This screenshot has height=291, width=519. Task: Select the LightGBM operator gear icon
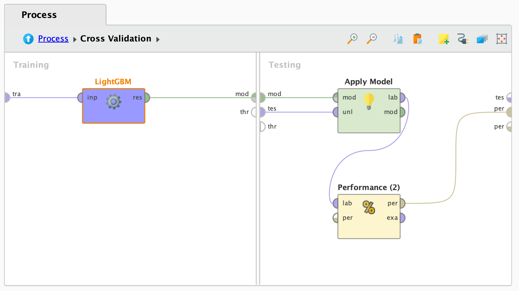click(x=113, y=101)
